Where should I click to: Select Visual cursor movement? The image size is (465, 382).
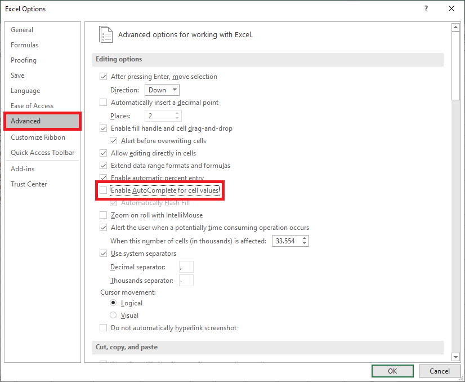point(113,315)
